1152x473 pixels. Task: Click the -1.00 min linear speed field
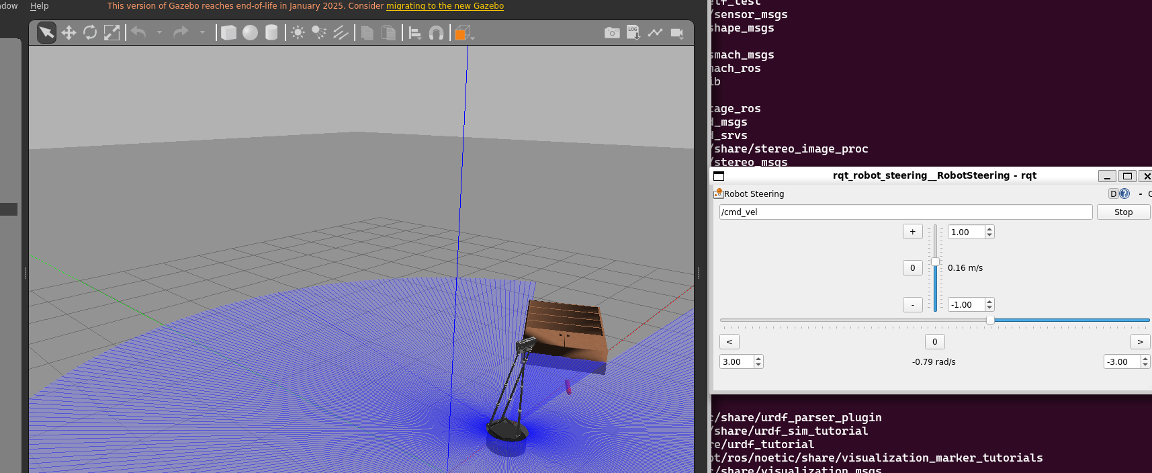pos(966,304)
